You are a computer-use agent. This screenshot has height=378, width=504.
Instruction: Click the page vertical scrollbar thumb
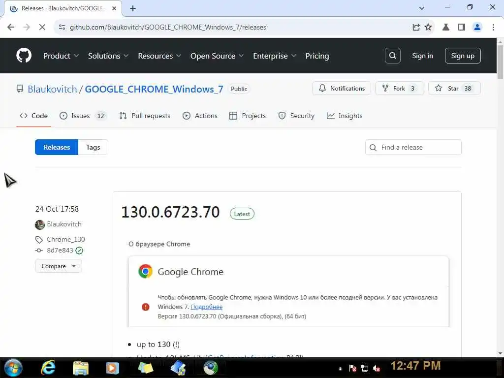500,62
